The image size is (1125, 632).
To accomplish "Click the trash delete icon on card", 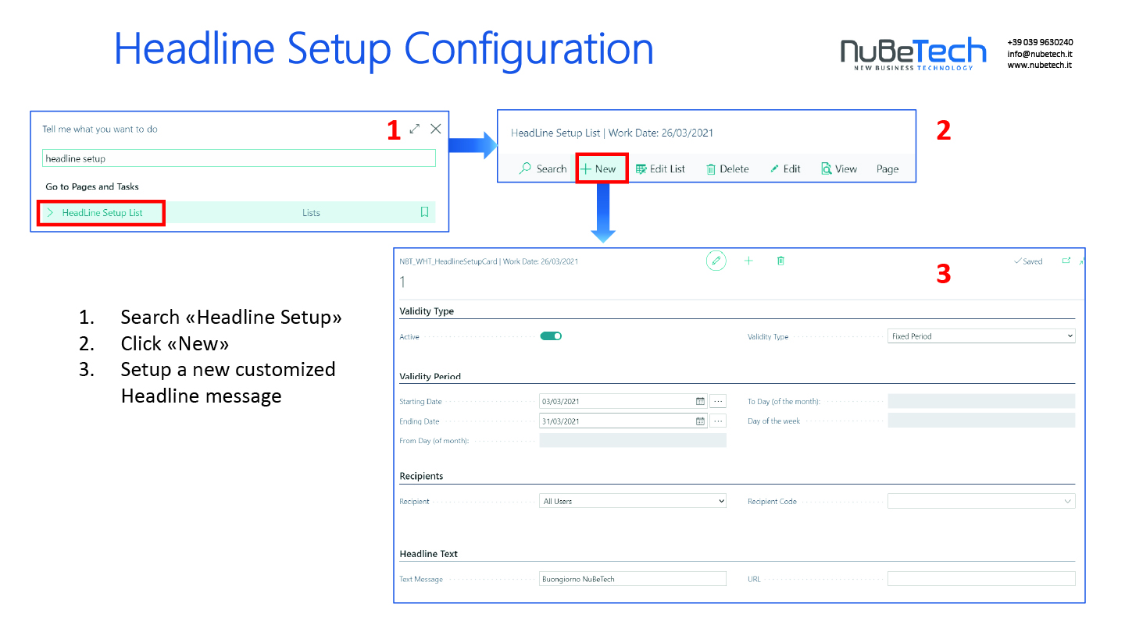I will point(780,261).
